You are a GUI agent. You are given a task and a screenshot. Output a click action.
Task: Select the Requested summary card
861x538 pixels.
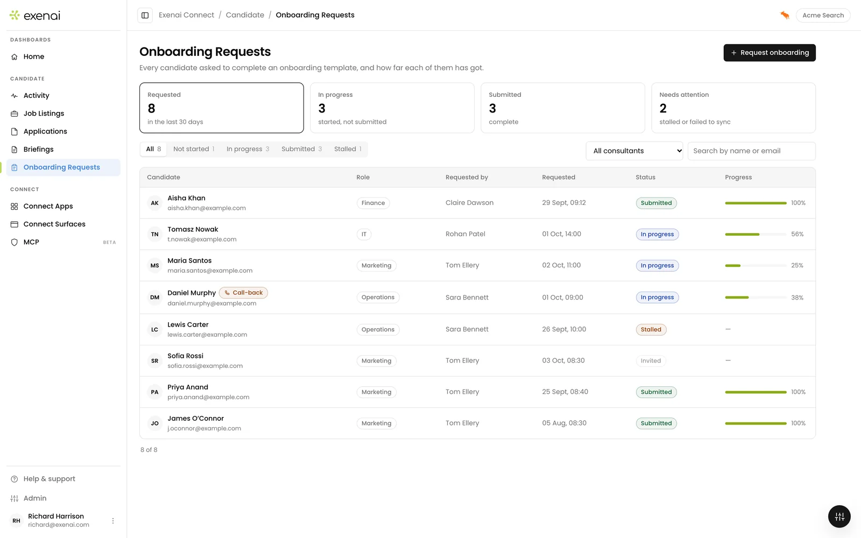click(x=222, y=108)
